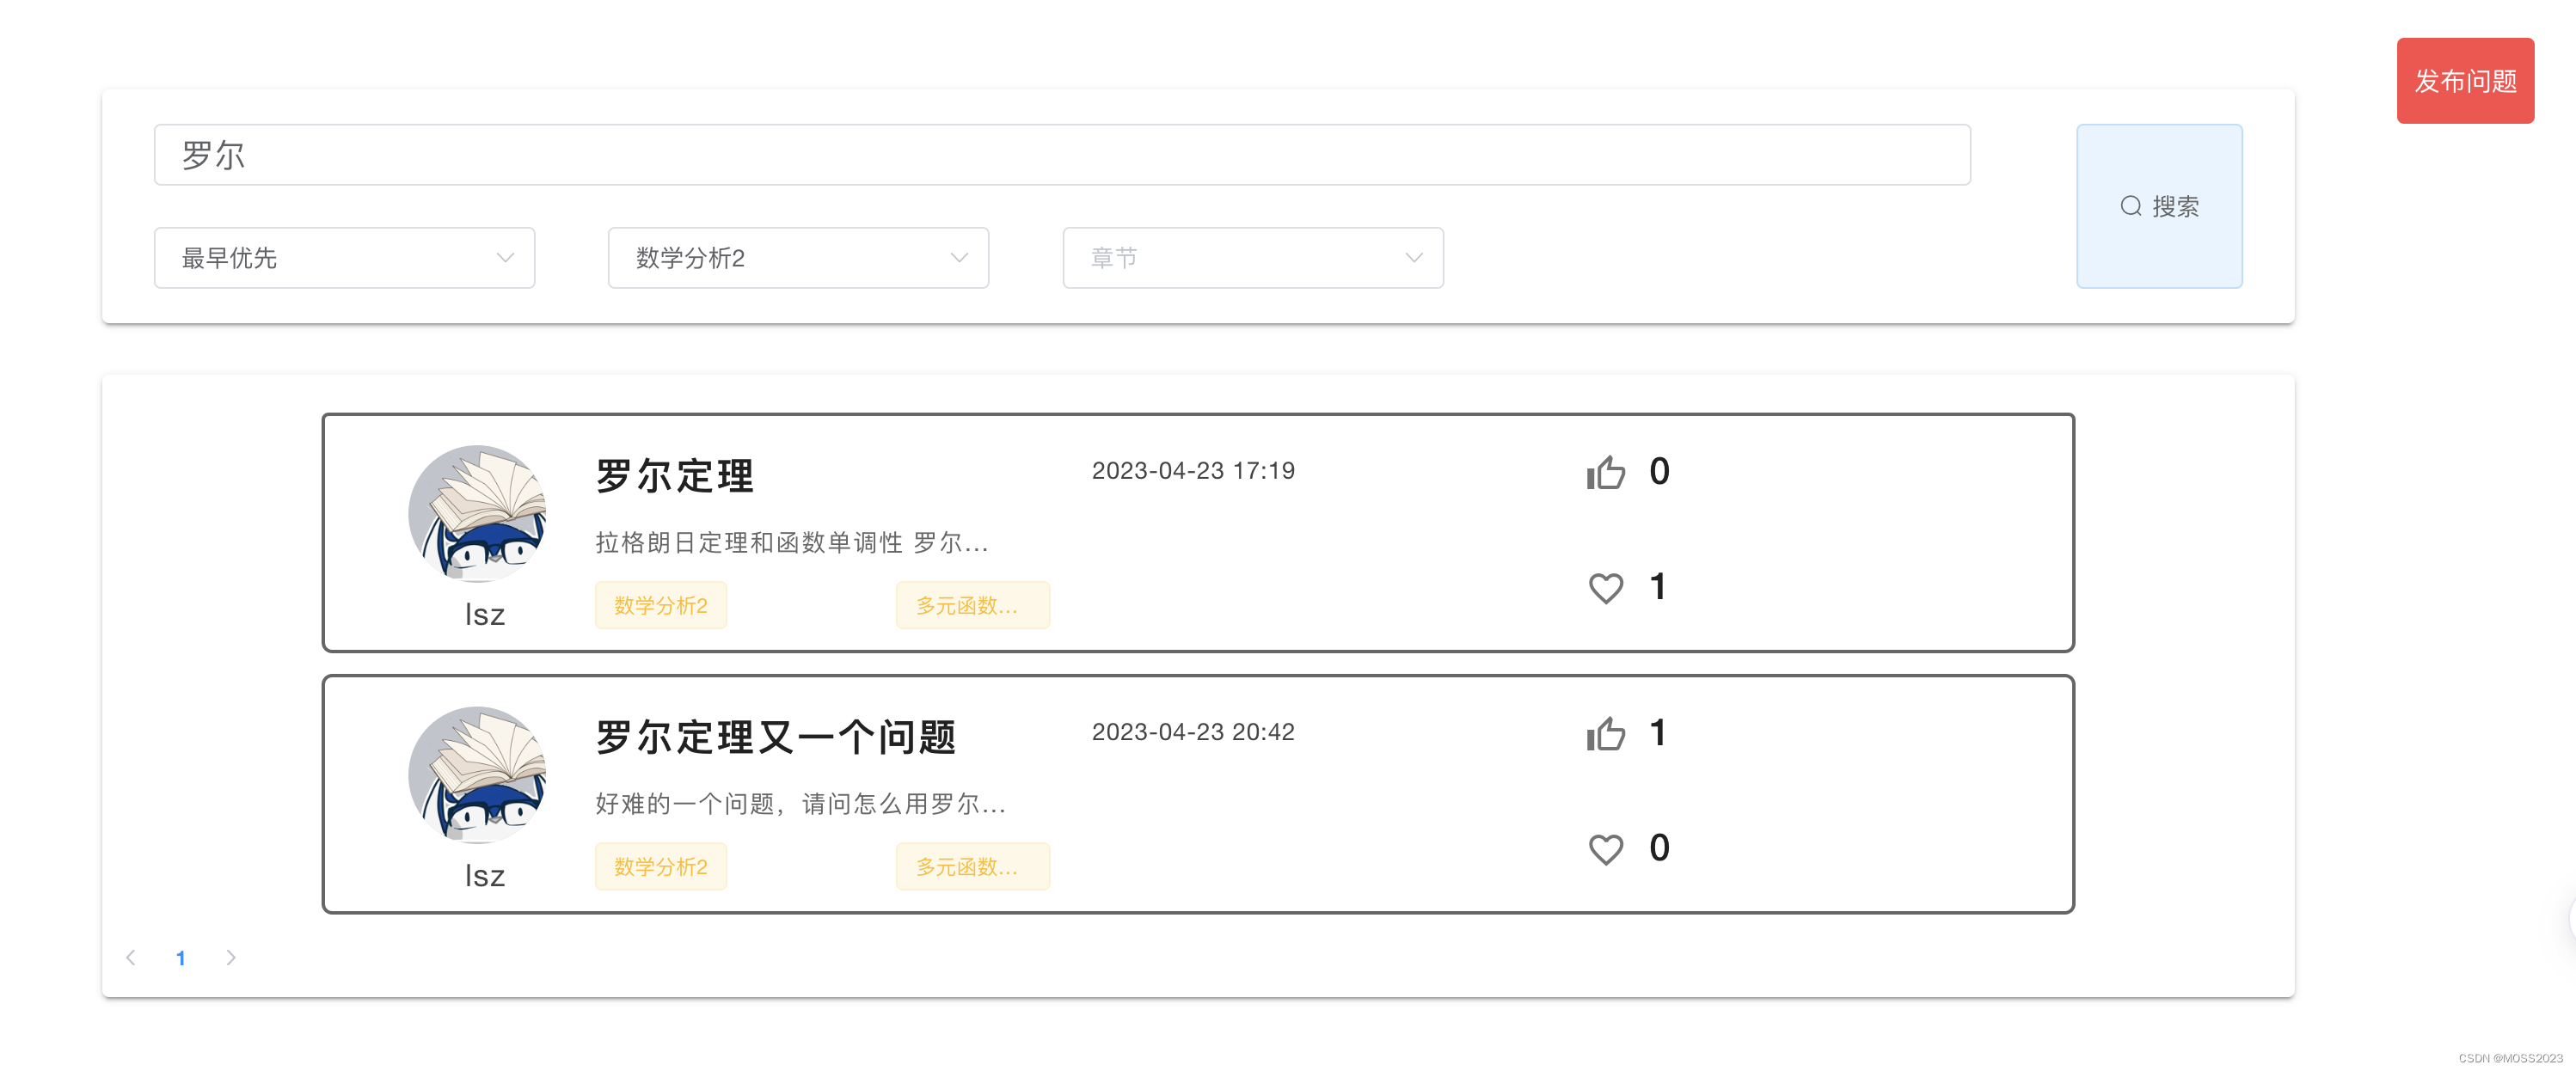2576x1071 pixels.
Task: Click the 多元函数 tag on the second question
Action: (x=971, y=867)
